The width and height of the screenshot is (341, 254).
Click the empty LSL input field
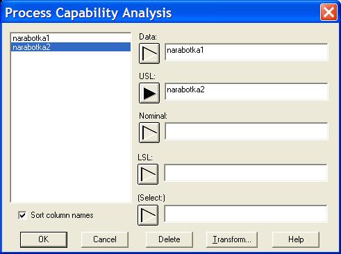coord(246,173)
